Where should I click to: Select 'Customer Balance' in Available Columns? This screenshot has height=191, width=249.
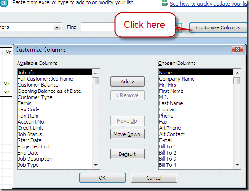[x=38, y=85]
